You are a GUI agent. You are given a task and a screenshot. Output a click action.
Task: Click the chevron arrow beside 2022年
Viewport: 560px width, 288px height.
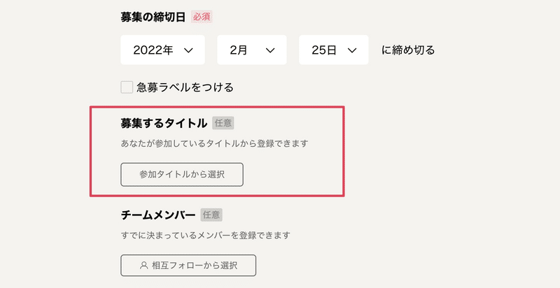click(x=188, y=50)
